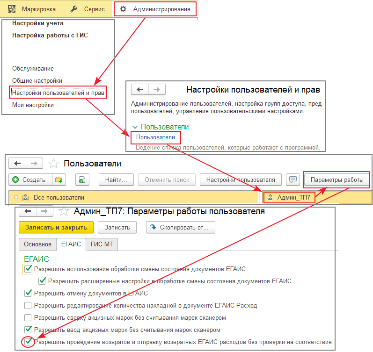Click the Записать button
This screenshot has height=352, width=373.
[x=117, y=227]
